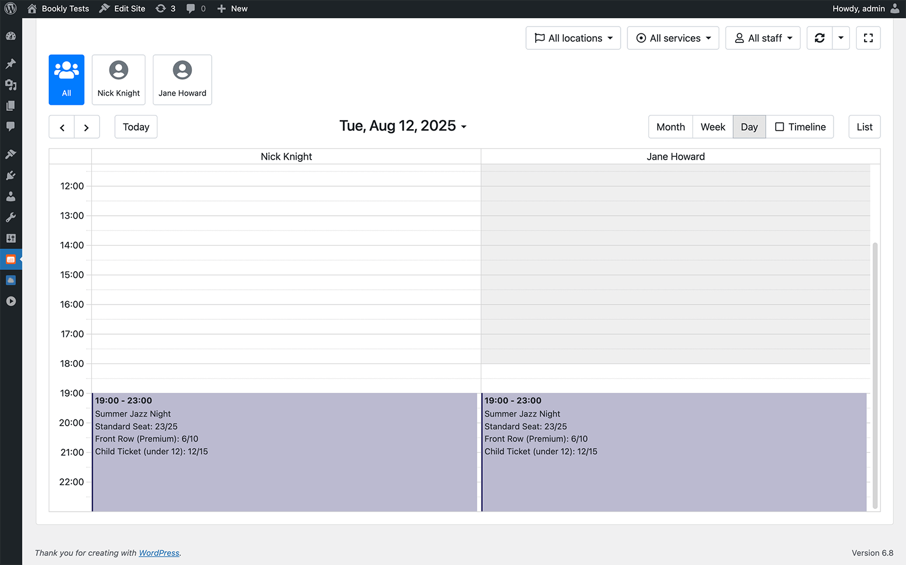
Task: Open Comments sidebar bubble icon
Action: [x=11, y=126]
